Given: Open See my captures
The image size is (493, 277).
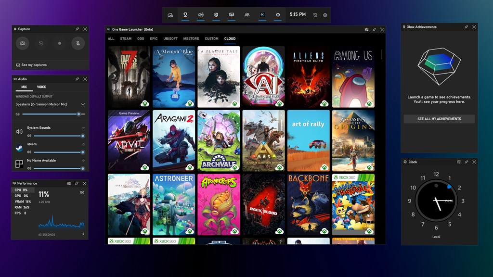Looking at the screenshot, I should tap(31, 65).
